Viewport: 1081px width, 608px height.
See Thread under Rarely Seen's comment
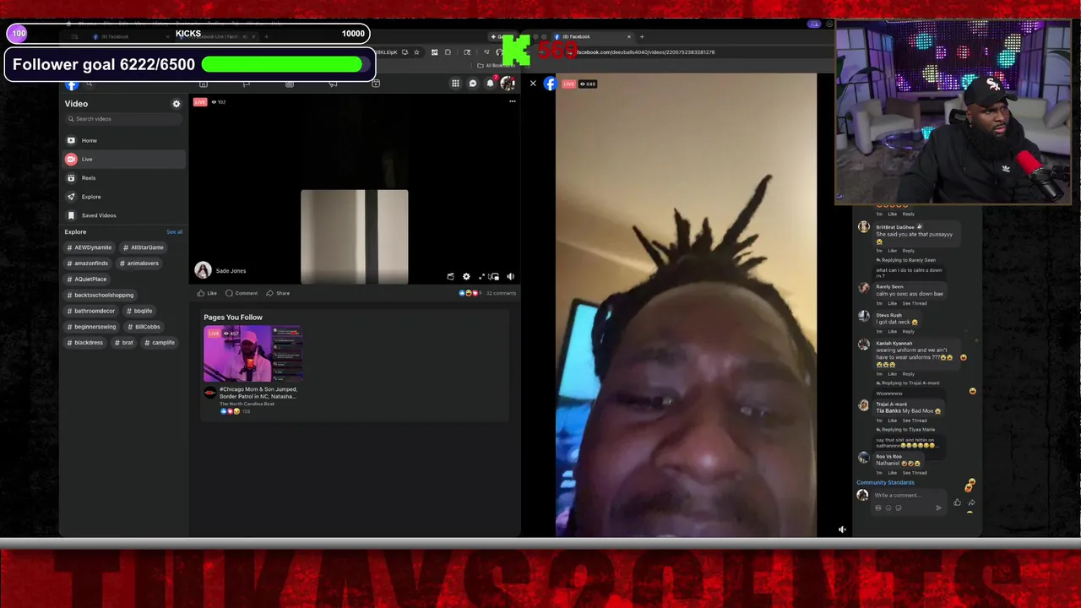click(914, 303)
